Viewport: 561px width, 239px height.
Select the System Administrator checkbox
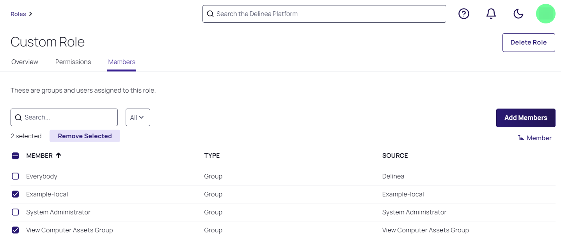(x=15, y=212)
